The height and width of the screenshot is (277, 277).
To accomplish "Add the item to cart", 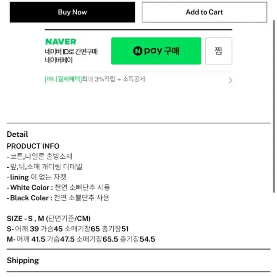I will 204,12.
